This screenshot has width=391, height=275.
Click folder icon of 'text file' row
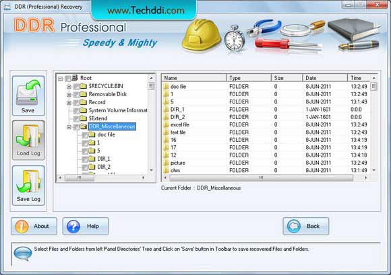pyautogui.click(x=166, y=132)
